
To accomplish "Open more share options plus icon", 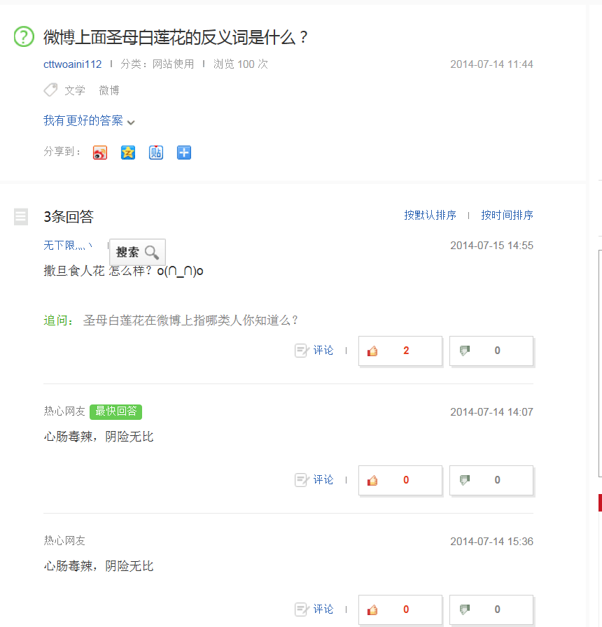I will pyautogui.click(x=184, y=153).
